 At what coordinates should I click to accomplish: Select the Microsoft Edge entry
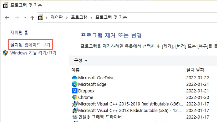92,84
